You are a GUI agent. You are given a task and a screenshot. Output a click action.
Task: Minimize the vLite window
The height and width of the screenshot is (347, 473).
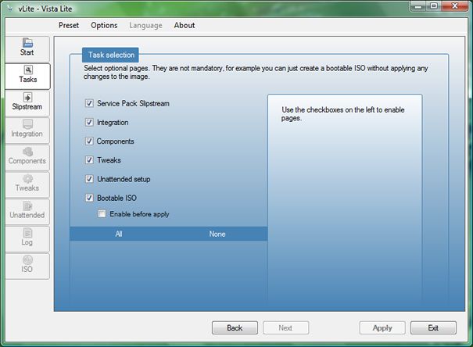coord(418,6)
